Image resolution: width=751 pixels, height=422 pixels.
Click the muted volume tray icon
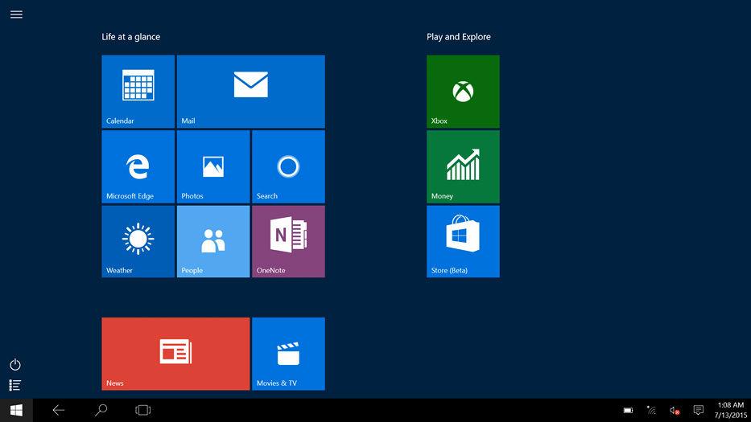[675, 410]
